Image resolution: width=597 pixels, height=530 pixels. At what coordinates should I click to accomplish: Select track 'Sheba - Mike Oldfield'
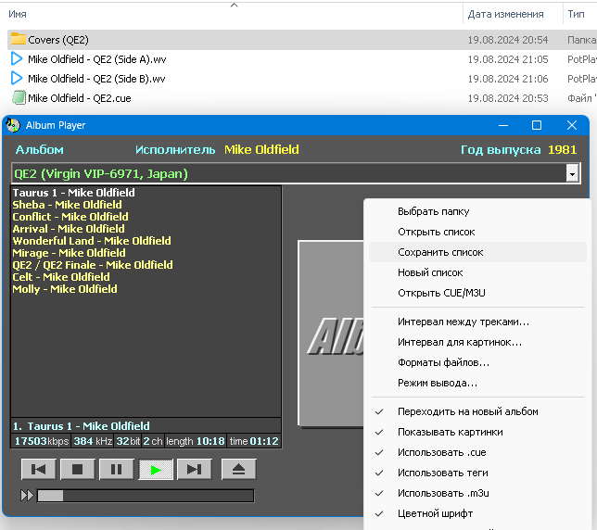point(67,205)
